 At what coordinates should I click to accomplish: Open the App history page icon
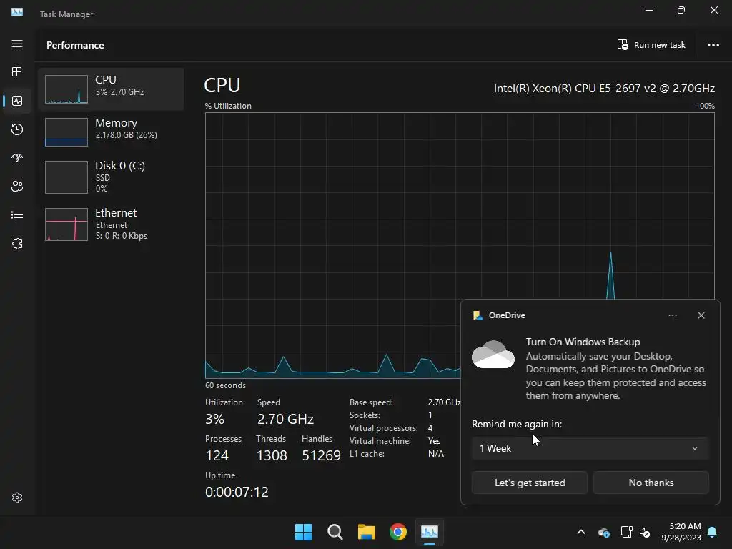(17, 129)
